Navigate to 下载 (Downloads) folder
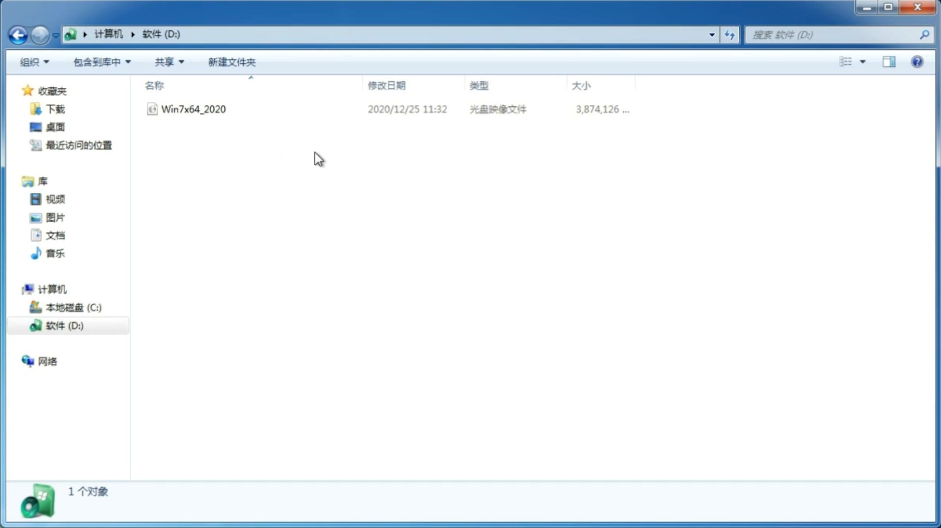941x528 pixels. [55, 108]
